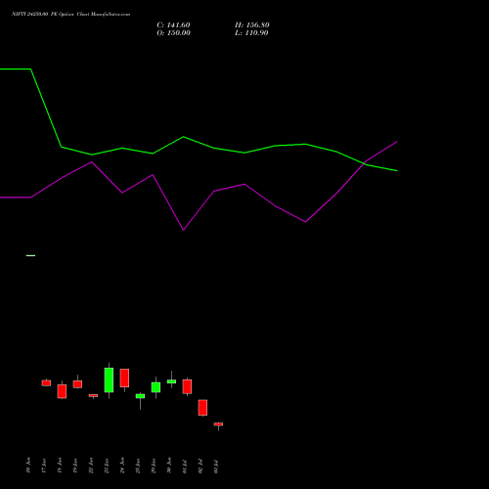The height and width of the screenshot is (489, 489).
Task: Click the 24 Jun date label
Action: point(122,466)
